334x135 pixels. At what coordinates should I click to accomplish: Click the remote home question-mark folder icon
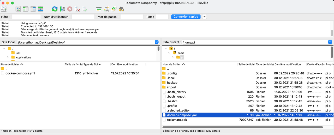[x=175, y=53]
